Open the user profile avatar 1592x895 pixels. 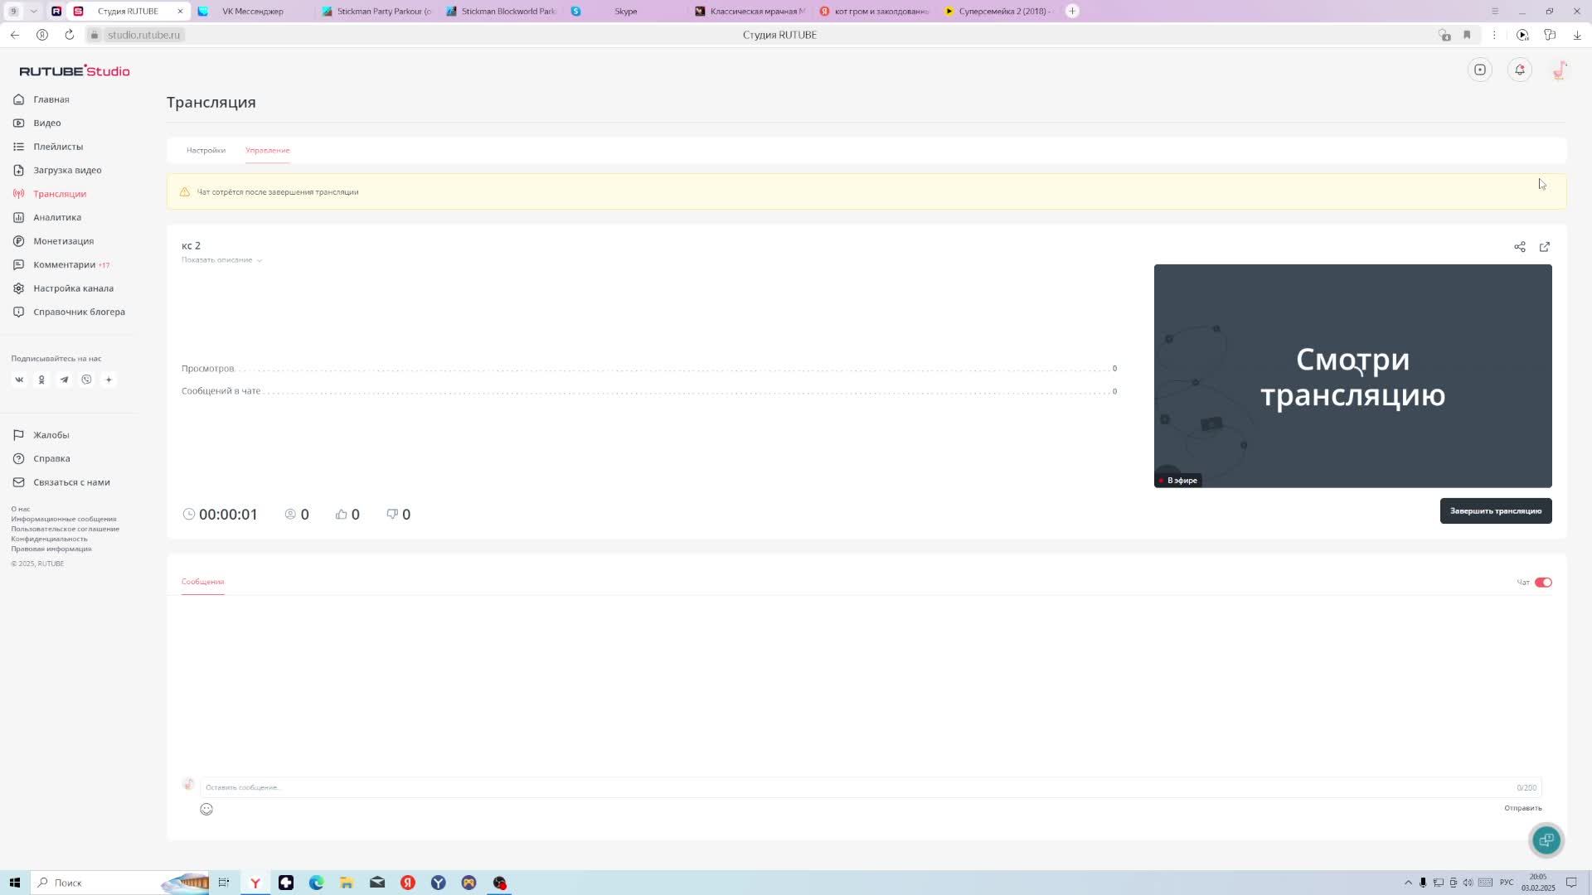tap(1559, 70)
